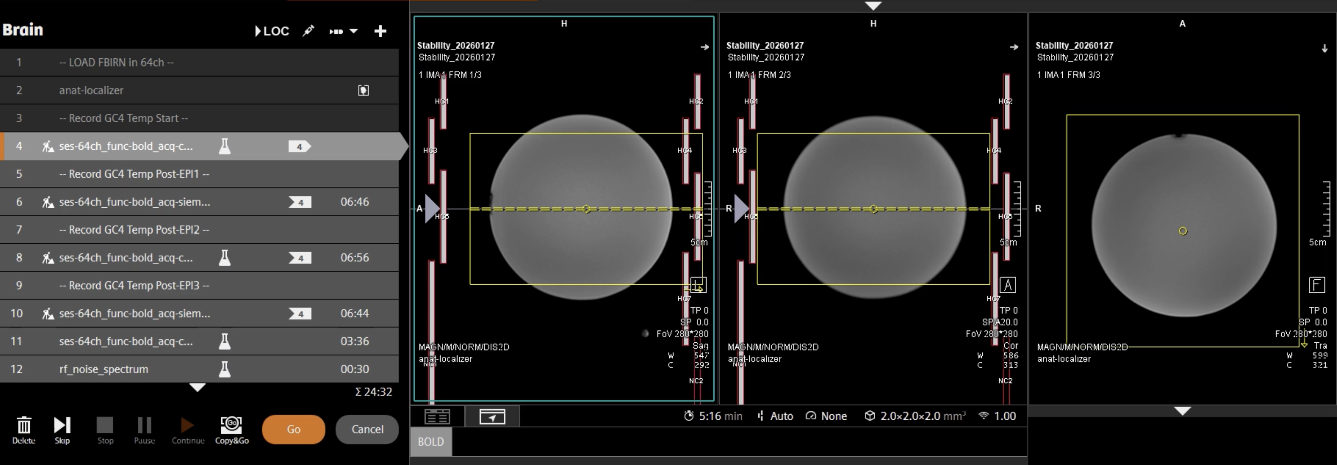Click the patient icon on row 8

pos(48,258)
